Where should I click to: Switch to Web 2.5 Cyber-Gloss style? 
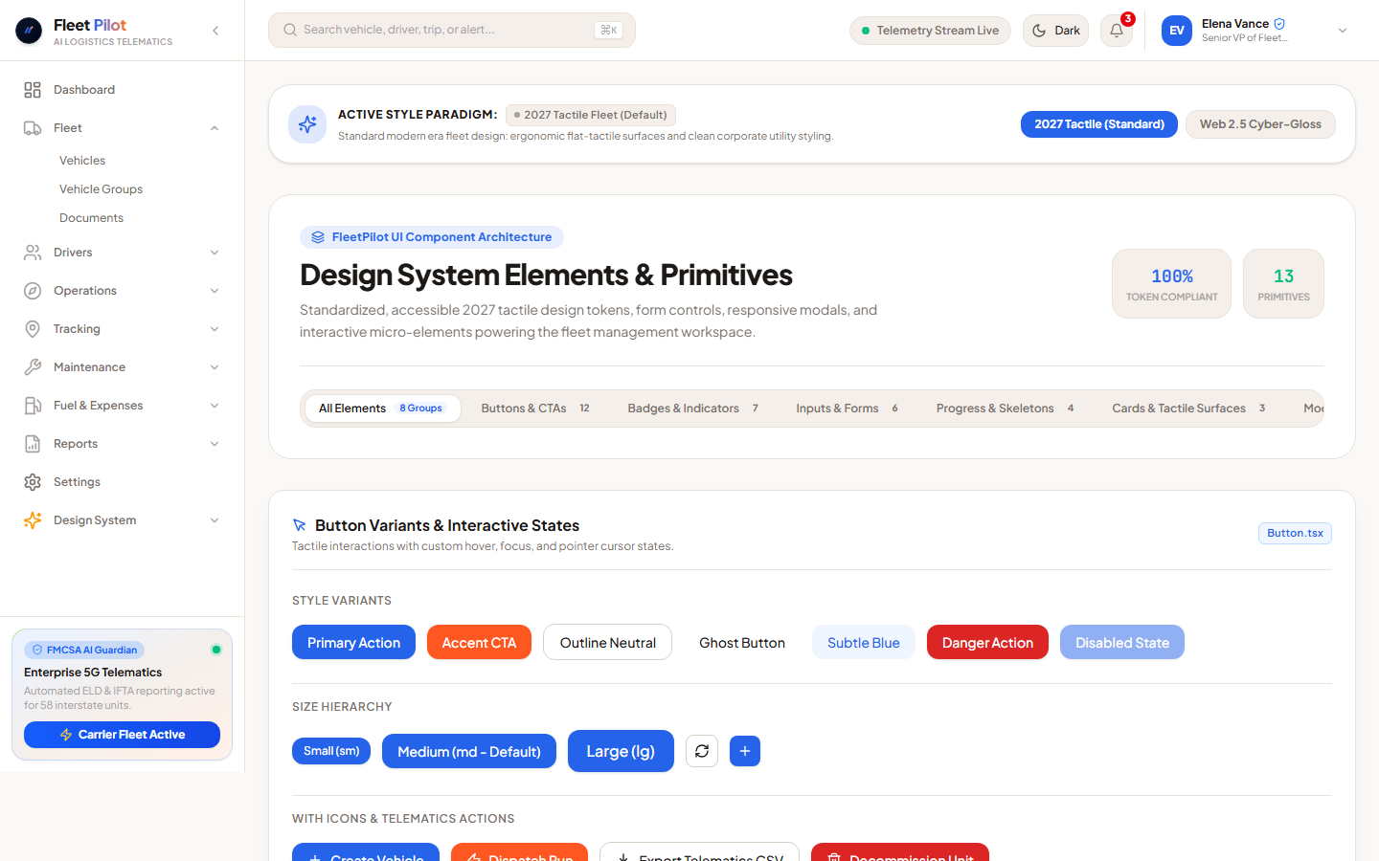pyautogui.click(x=1260, y=124)
